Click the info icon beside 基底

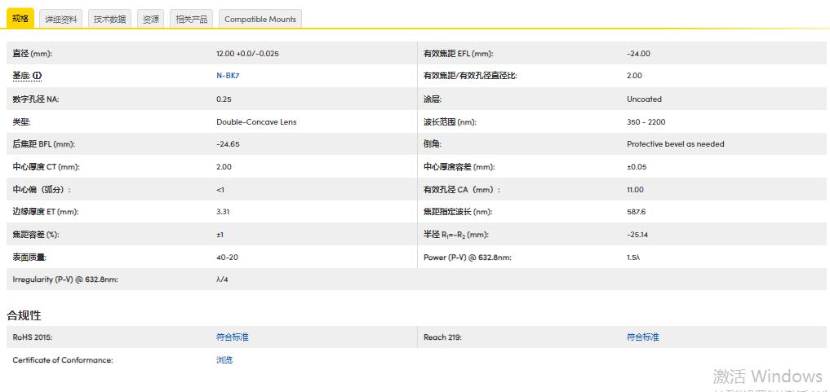point(38,76)
